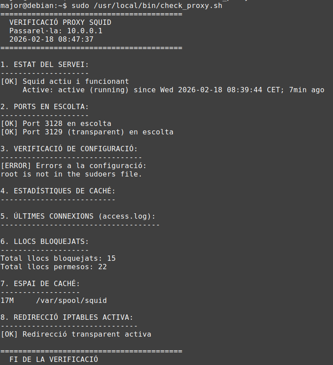Screen dimensions: 333x365
Task: Click the Total llocs bloquejats: 15 line
Action: click(x=58, y=259)
